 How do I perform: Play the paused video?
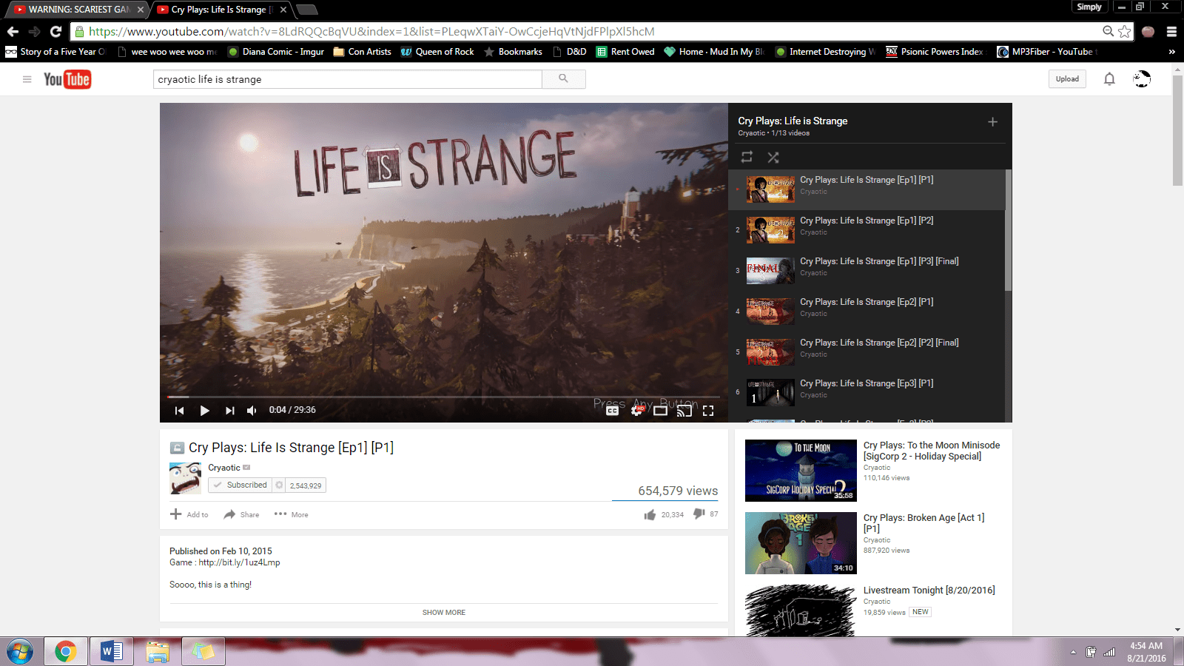coord(205,411)
